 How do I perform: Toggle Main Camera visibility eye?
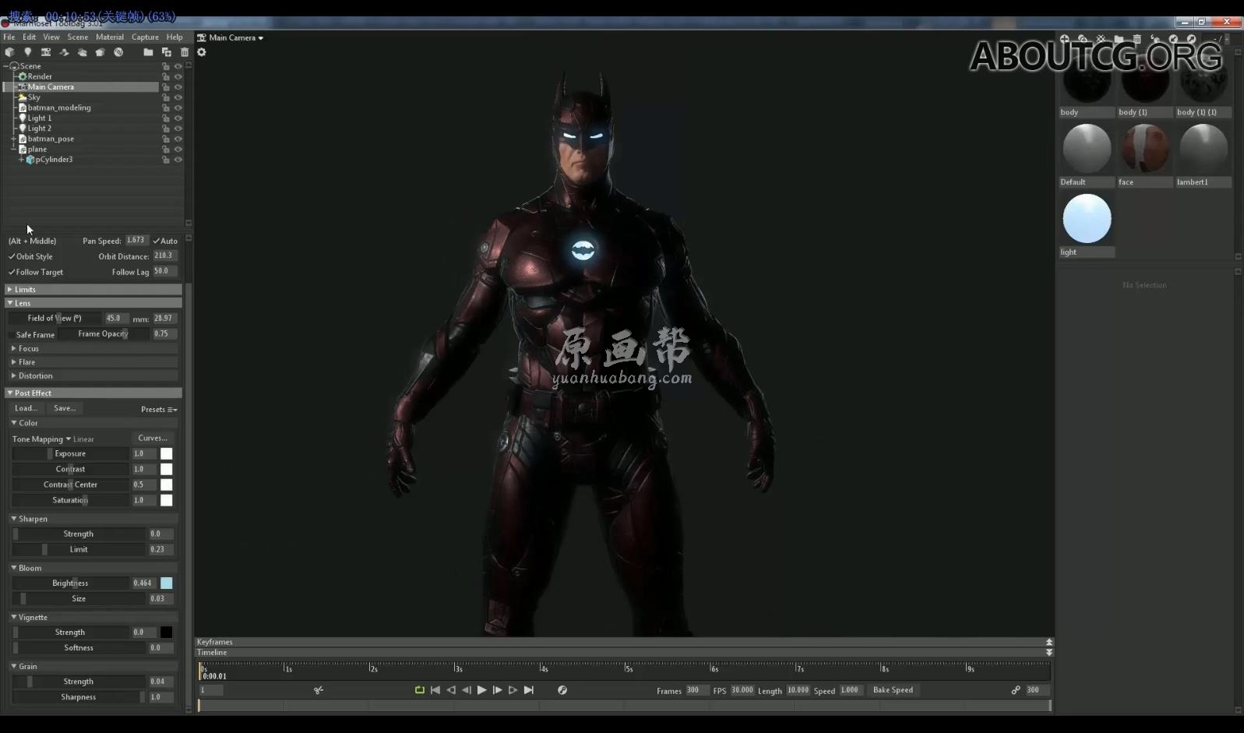[x=178, y=87]
